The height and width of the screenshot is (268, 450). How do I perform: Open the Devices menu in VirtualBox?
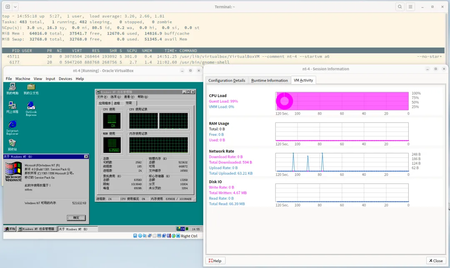pyautogui.click(x=65, y=78)
